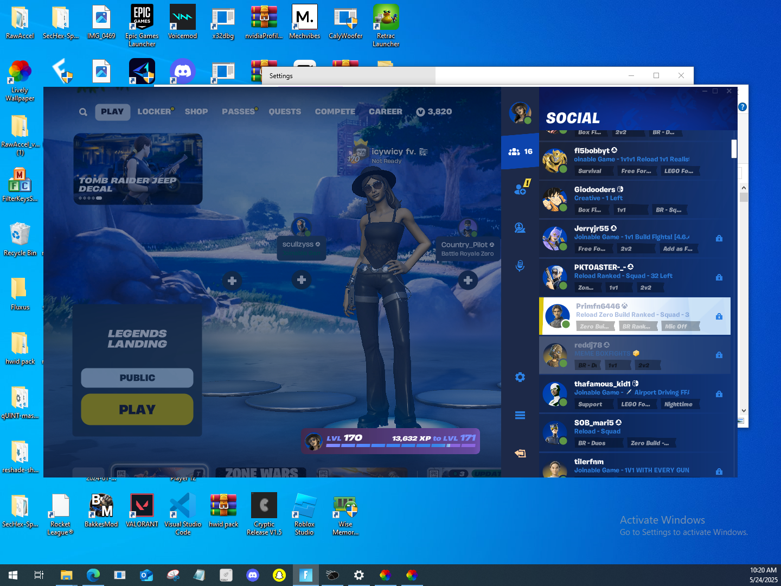The width and height of the screenshot is (781, 586).
Task: Open Epic Games Launcher desktop icon
Action: coord(142,26)
